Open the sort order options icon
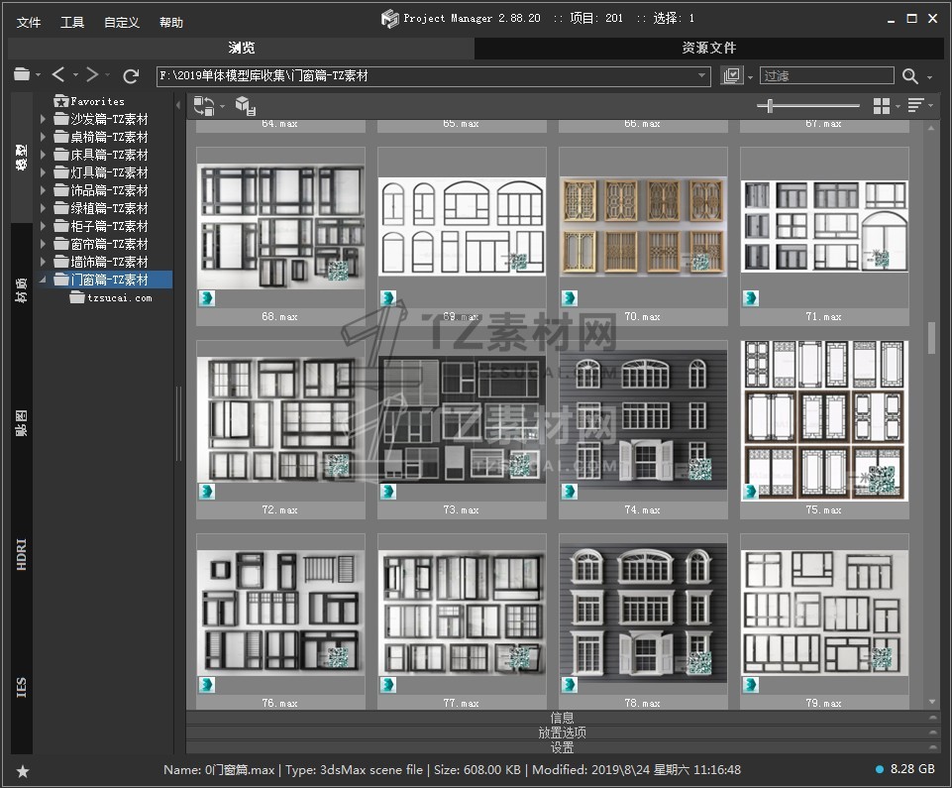Viewport: 952px width, 788px height. click(x=915, y=106)
